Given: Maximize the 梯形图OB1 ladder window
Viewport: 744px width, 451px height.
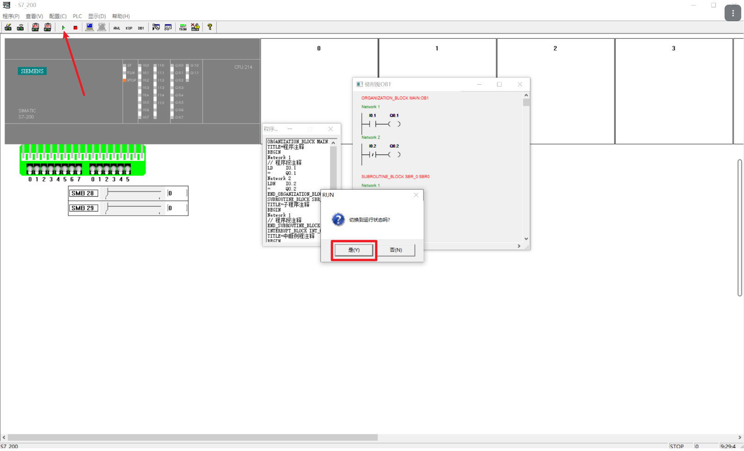Looking at the screenshot, I should click(499, 84).
